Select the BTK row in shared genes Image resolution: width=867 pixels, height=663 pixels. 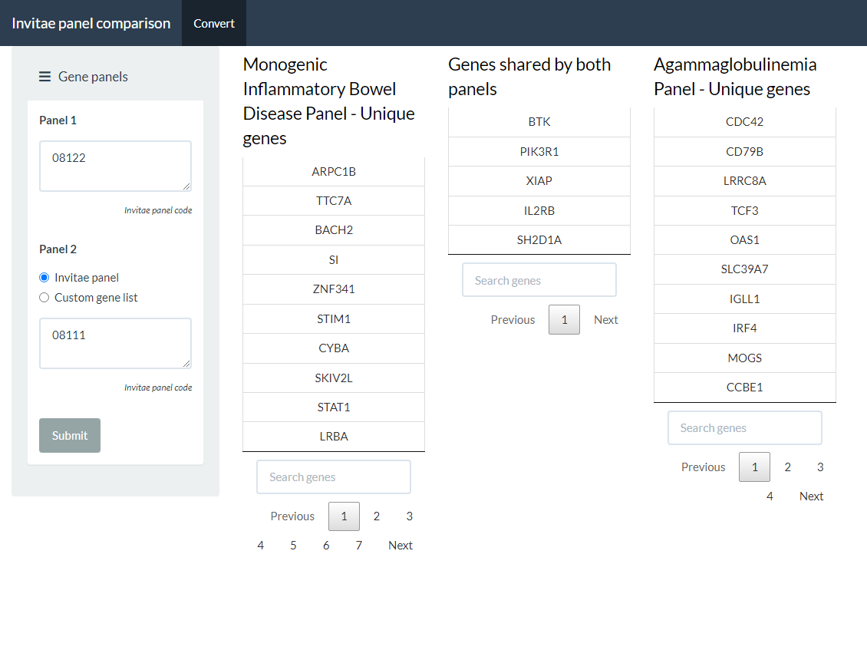point(539,122)
